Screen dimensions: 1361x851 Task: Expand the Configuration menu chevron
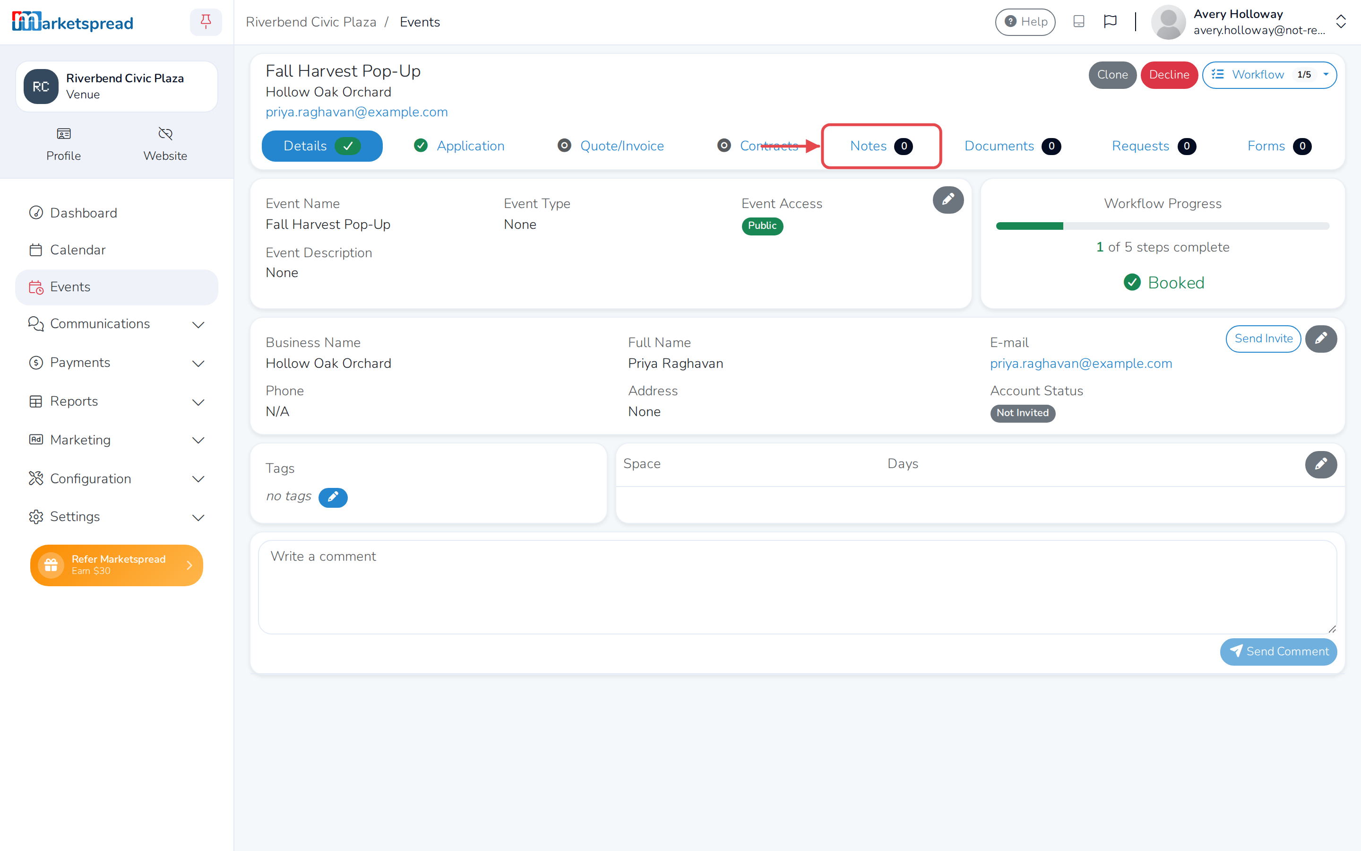tap(198, 479)
